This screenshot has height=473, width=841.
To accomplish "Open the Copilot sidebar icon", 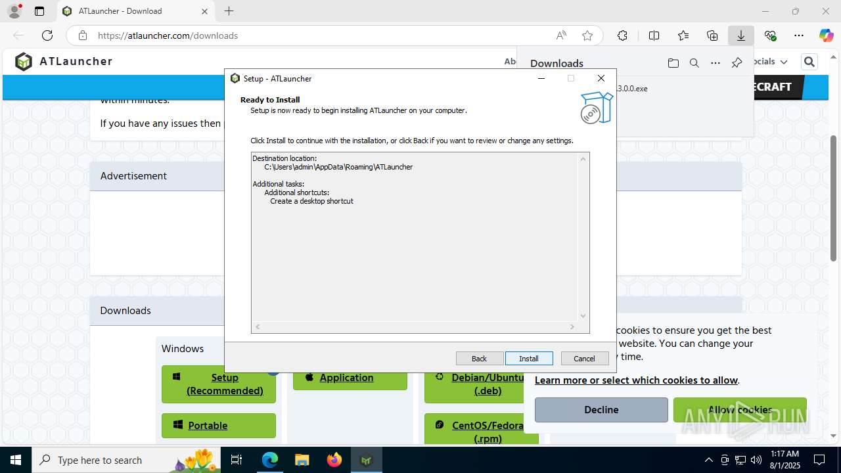I will click(826, 35).
